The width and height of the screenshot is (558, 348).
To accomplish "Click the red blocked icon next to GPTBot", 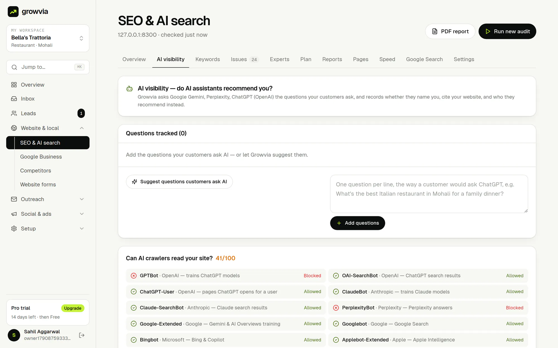I will point(134,276).
